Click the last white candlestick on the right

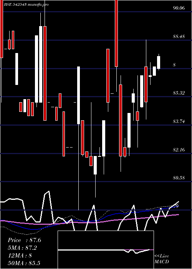159,62
